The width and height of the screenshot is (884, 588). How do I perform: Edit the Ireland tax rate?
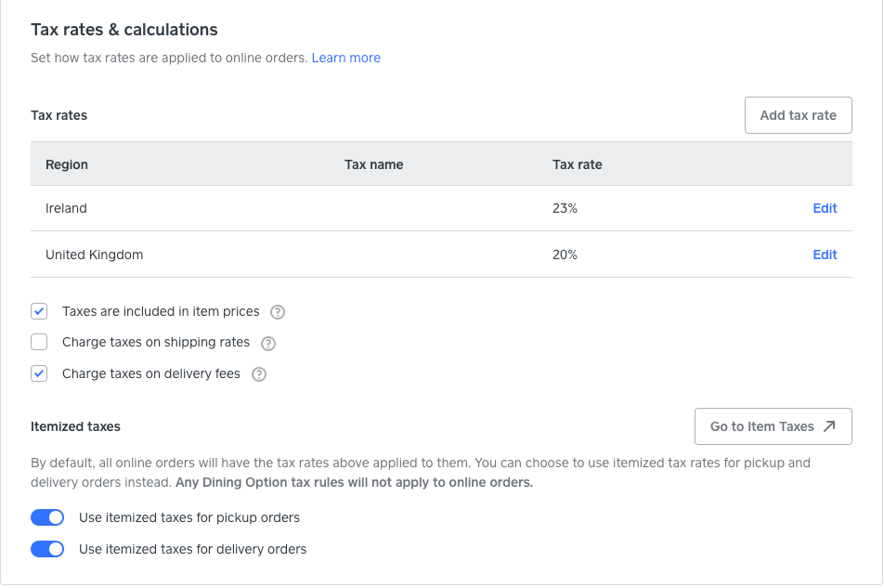pyautogui.click(x=825, y=208)
